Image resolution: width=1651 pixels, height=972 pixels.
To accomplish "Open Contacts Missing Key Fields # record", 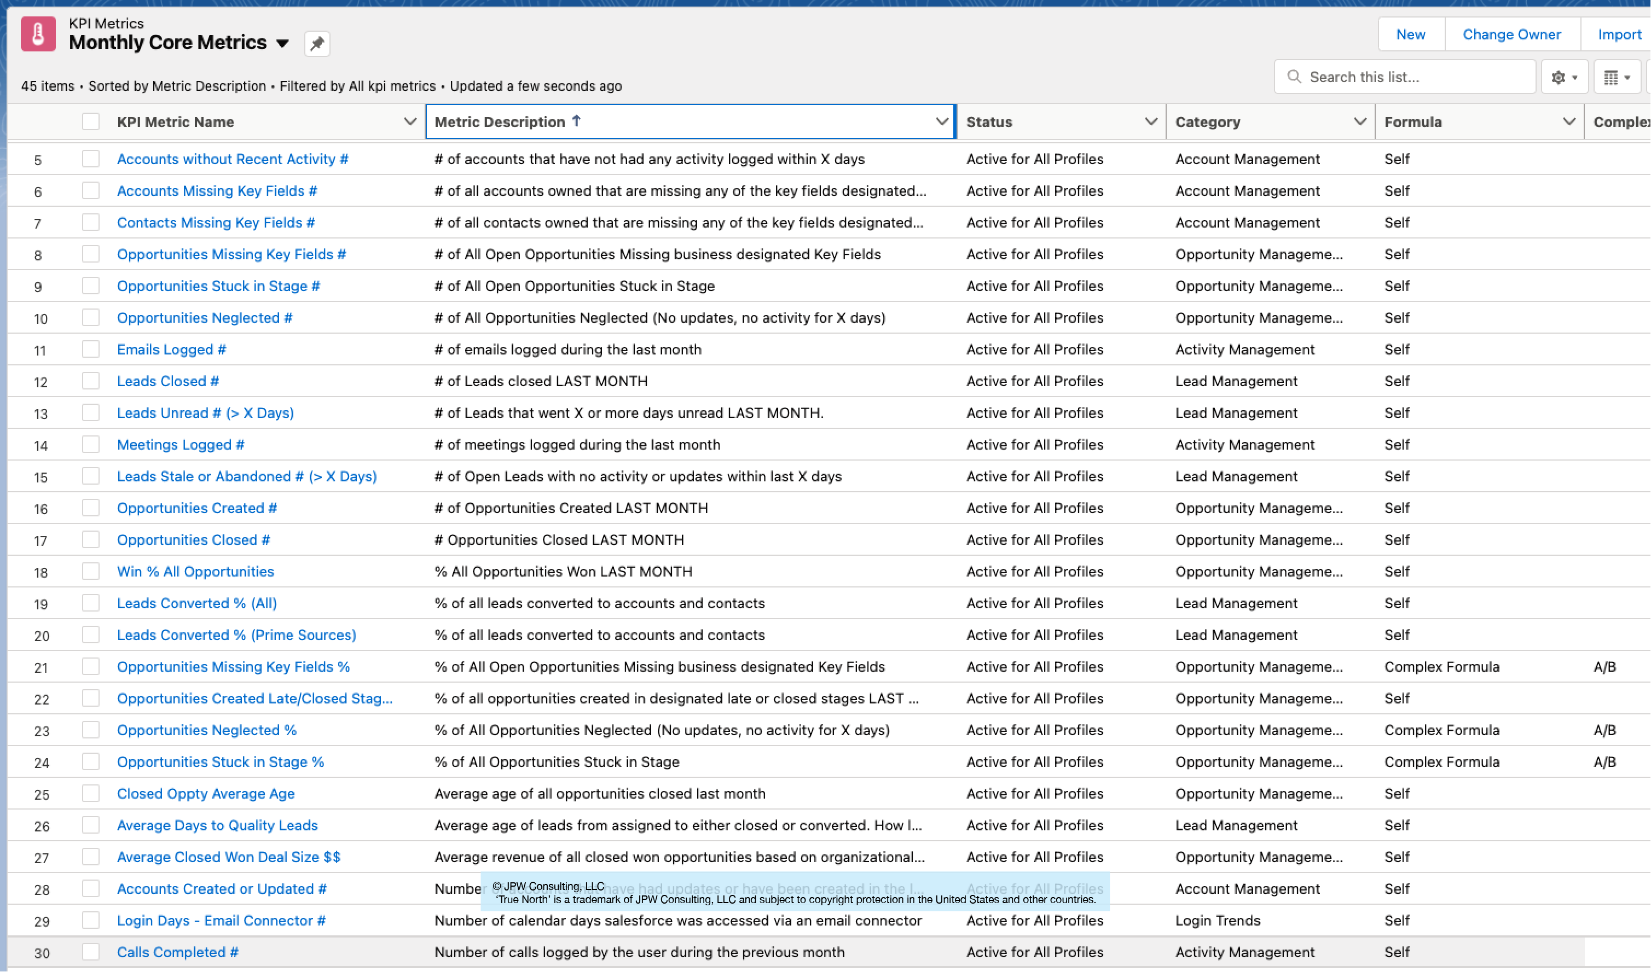I will point(216,223).
